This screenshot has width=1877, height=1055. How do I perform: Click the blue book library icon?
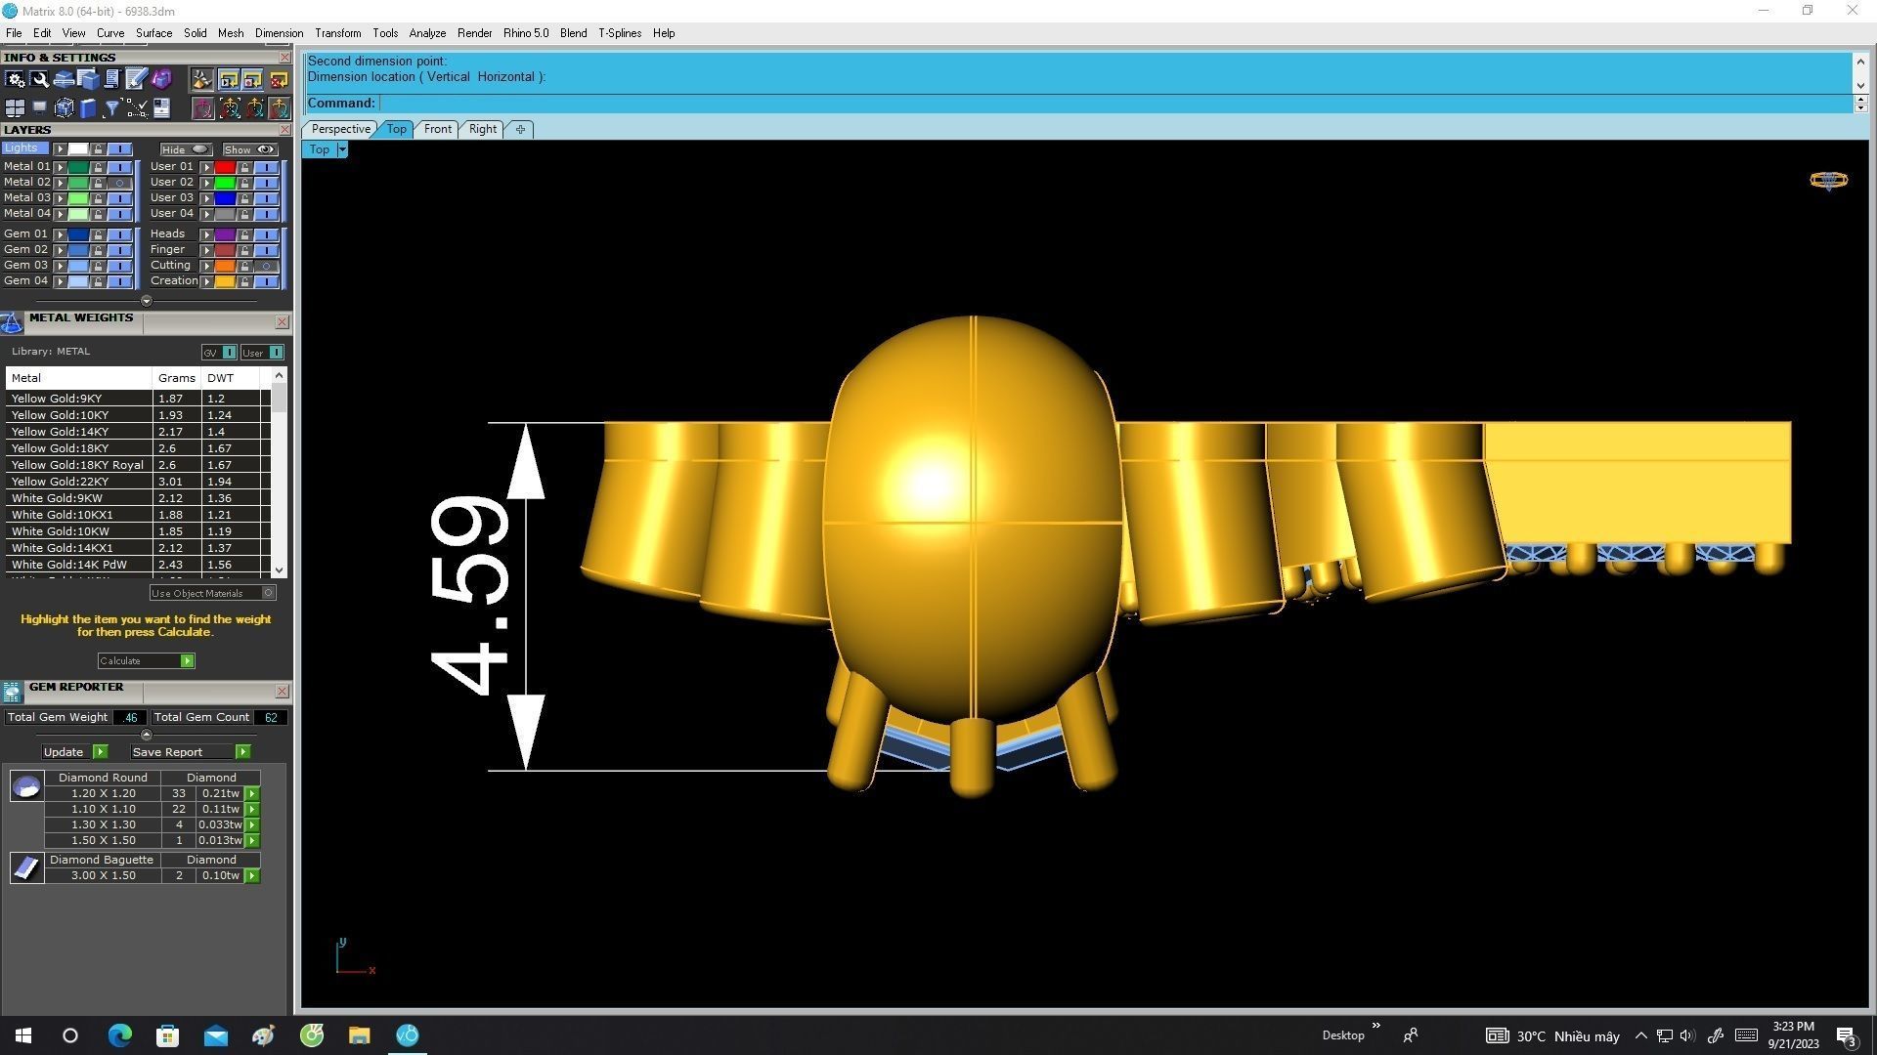88,108
